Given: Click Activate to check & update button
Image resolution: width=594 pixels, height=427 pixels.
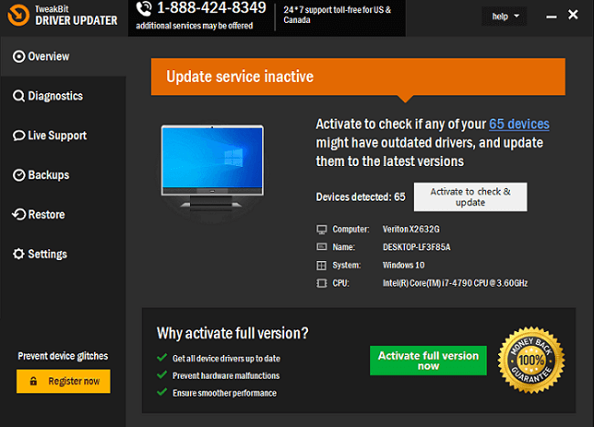Looking at the screenshot, I should 470,197.
